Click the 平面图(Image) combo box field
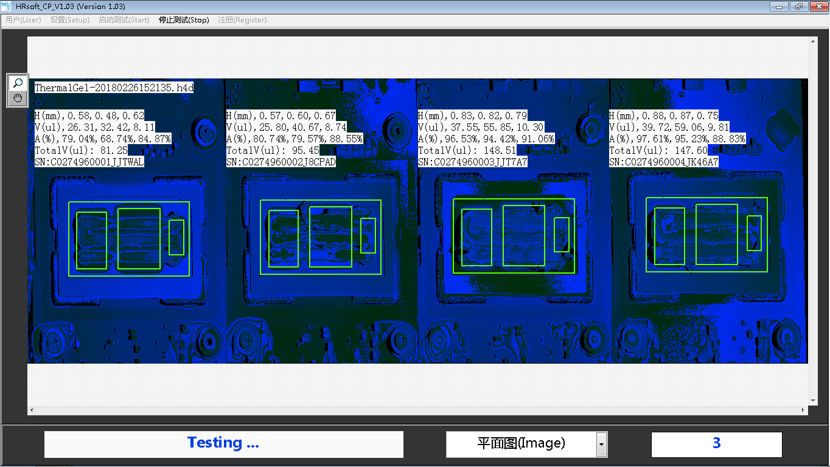830x467 pixels. click(x=521, y=445)
